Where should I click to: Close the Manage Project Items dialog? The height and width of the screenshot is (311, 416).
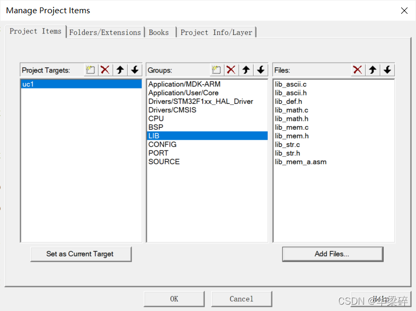[x=404, y=11]
